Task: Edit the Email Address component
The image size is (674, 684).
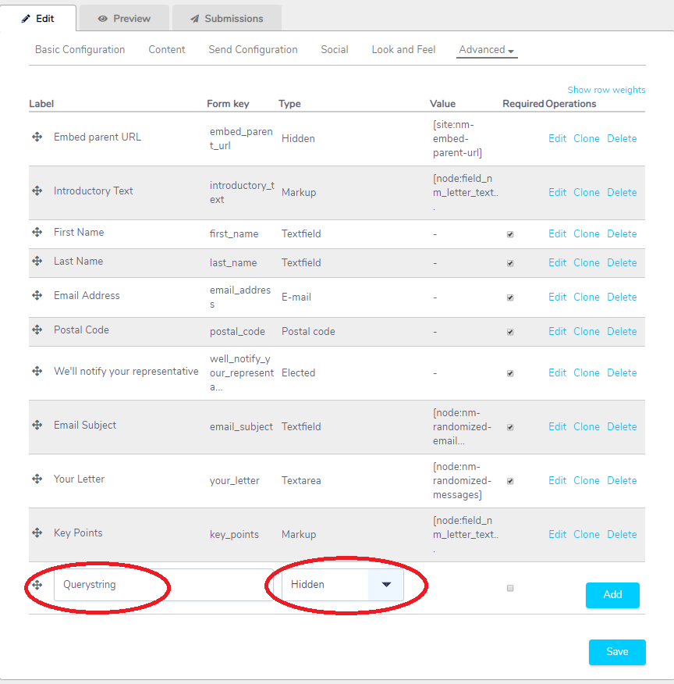Action: 557,297
